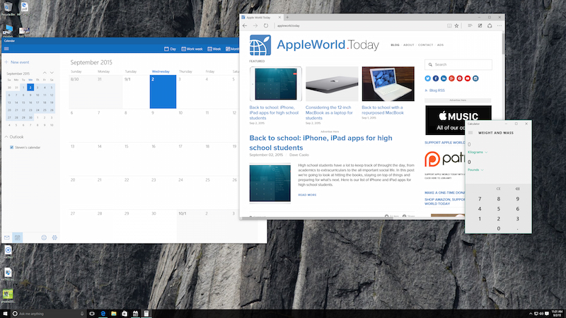Go back in Edge browser

click(x=245, y=25)
